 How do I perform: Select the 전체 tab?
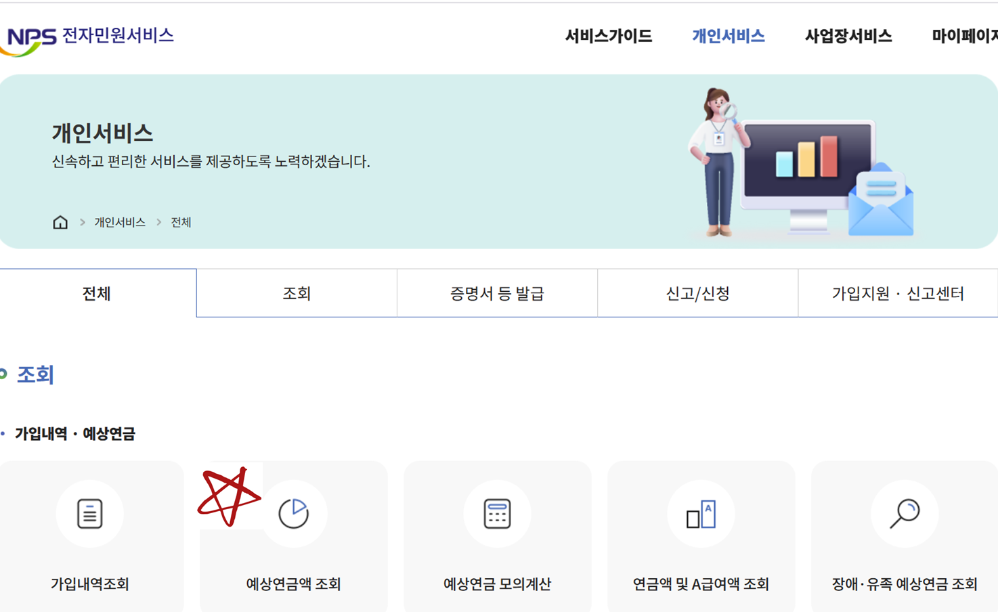pyautogui.click(x=98, y=292)
